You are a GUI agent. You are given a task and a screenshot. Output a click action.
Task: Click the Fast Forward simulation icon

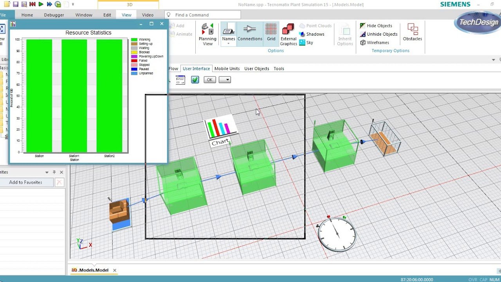point(49,4)
